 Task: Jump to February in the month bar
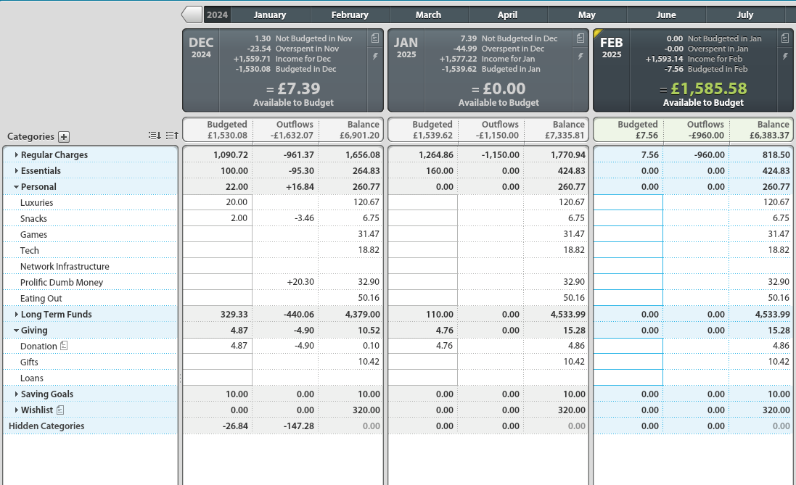point(350,14)
